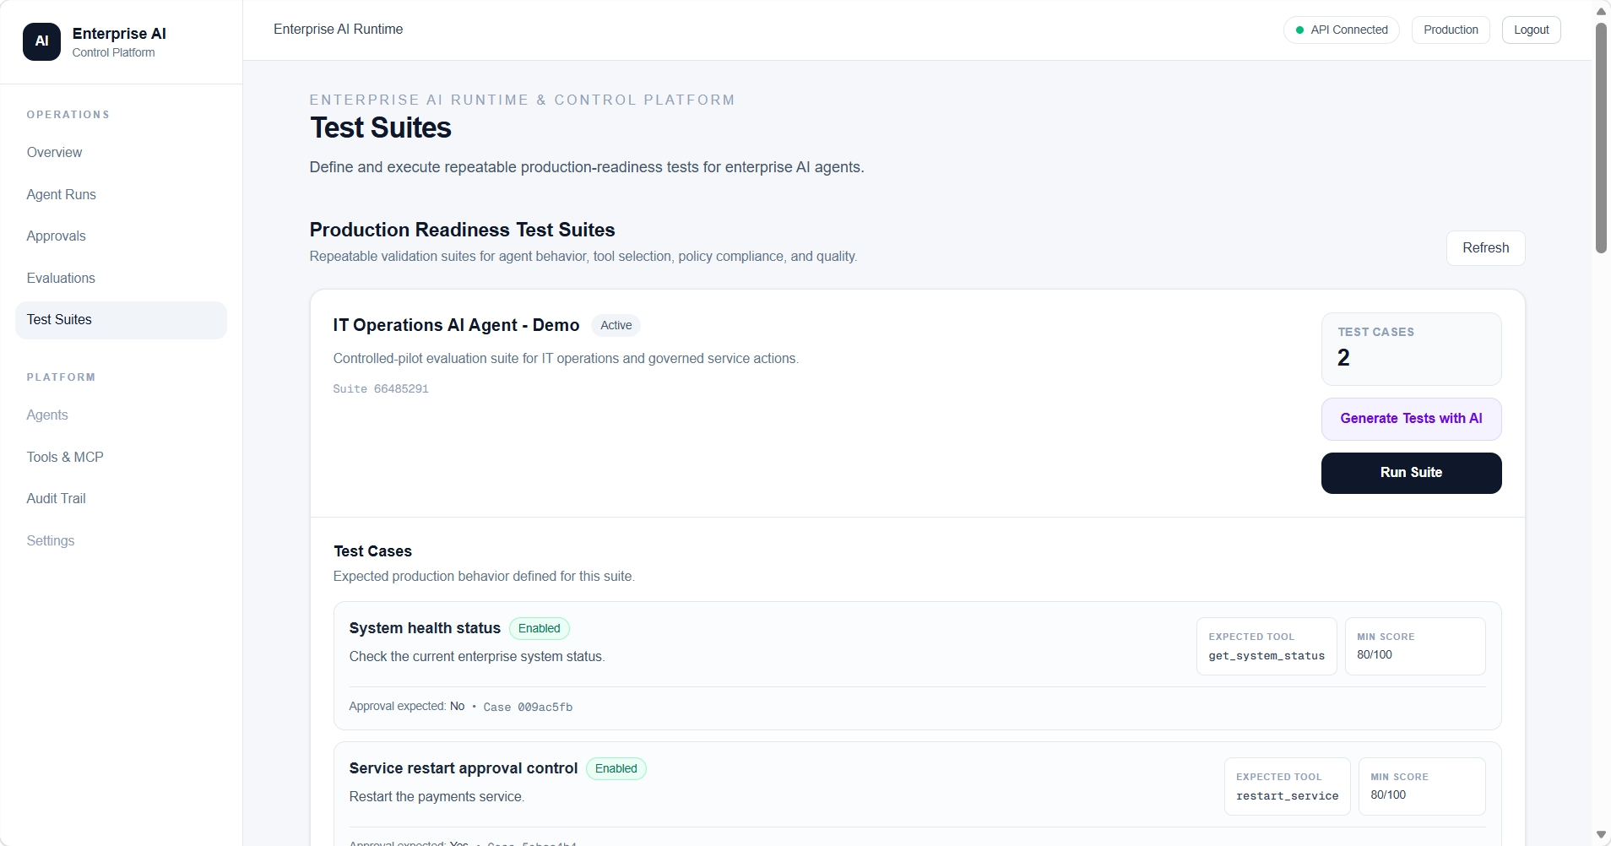Click the get_system_status expected tool
The image size is (1611, 846).
click(x=1266, y=647)
